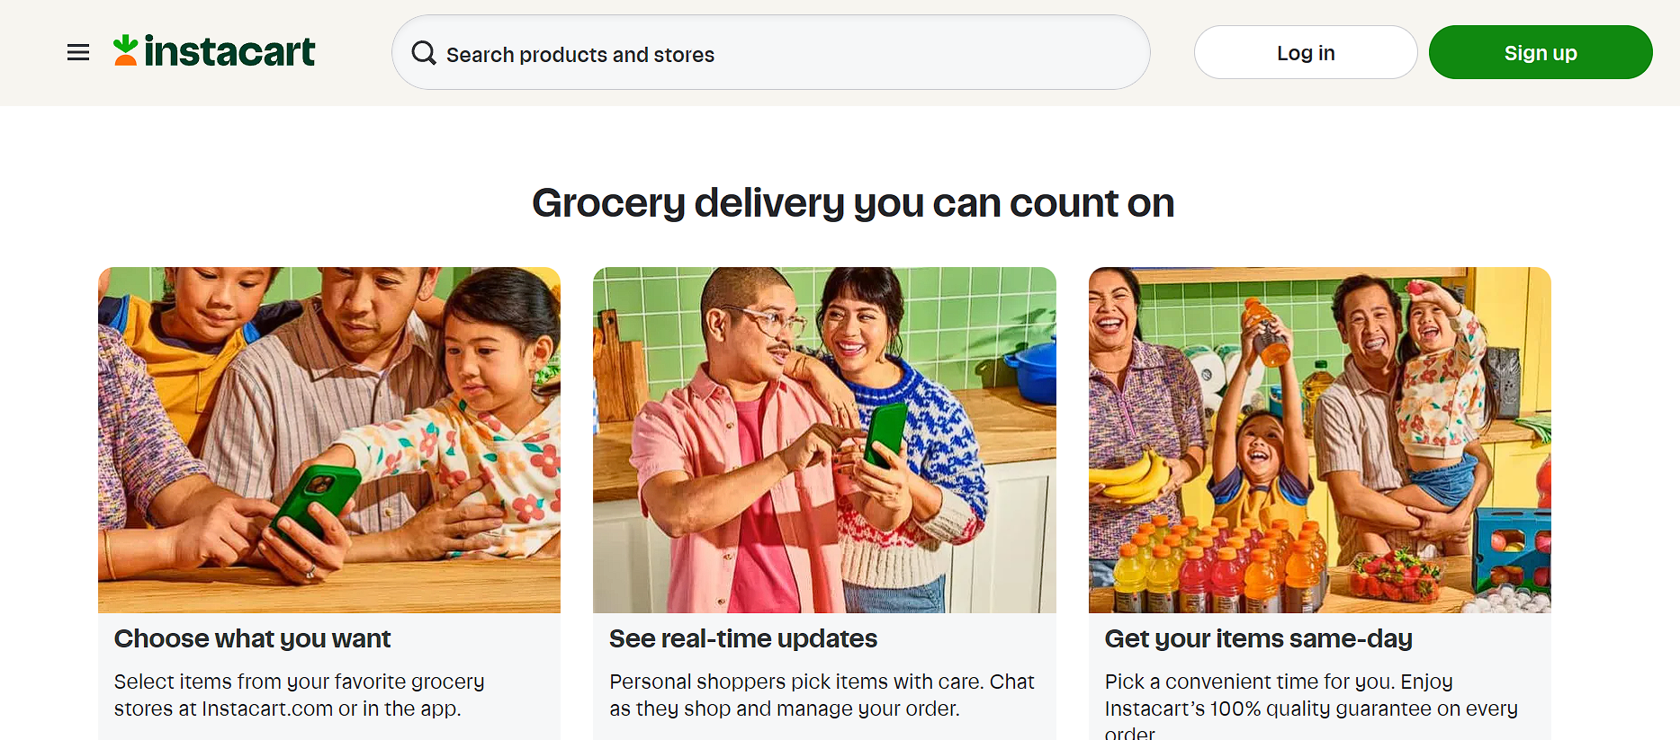Click the magnifying glass search icon
This screenshot has height=740, width=1680.
pos(424,53)
